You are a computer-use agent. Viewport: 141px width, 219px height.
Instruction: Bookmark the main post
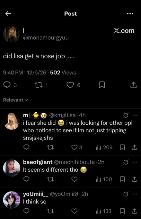102,85
